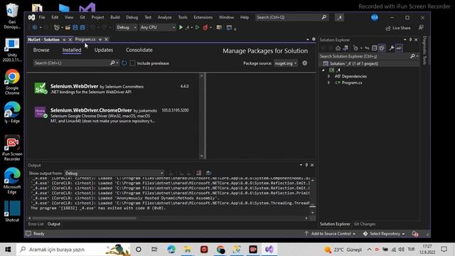Refresh the NuGet package list
Screen dimensions: 455x256
tap(124, 63)
